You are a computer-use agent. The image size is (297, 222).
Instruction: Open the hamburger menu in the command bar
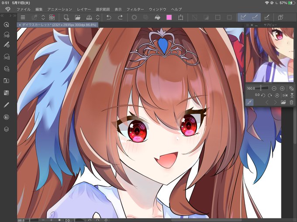pos(23,17)
